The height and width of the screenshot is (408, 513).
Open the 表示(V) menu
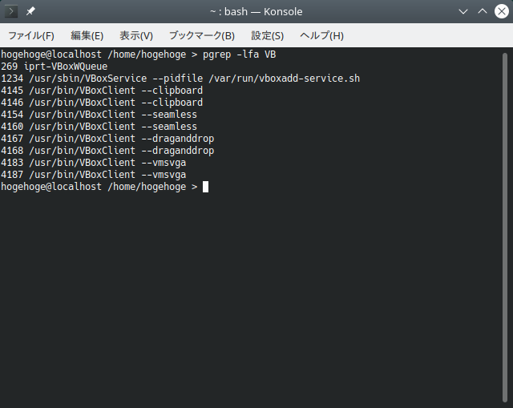coord(136,35)
